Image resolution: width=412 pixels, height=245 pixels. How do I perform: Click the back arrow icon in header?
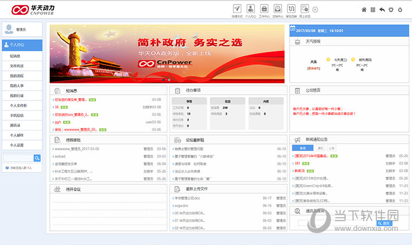click(x=382, y=10)
